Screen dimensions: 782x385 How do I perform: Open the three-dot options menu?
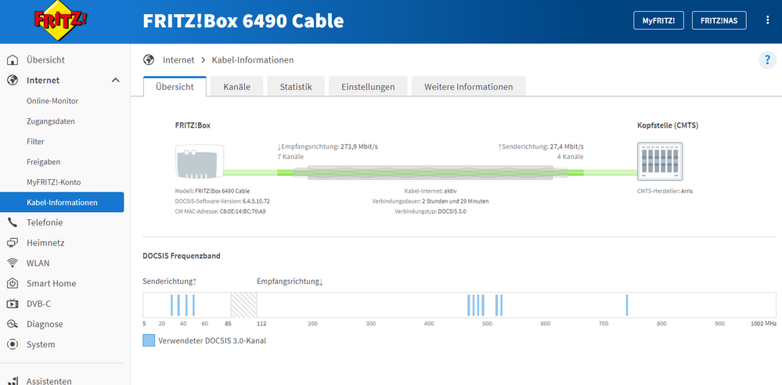click(767, 20)
